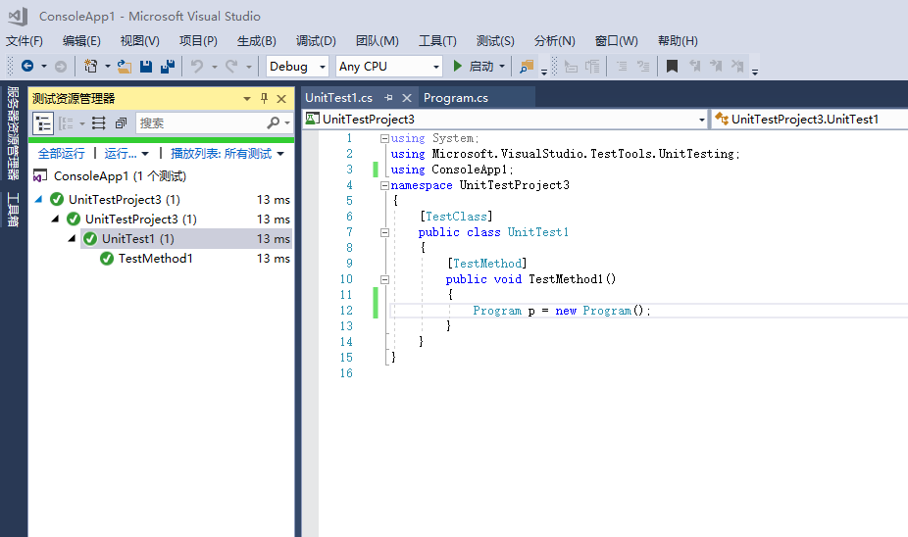908x537 pixels.
Task: Open the 分析(N) menu
Action: (x=555, y=41)
